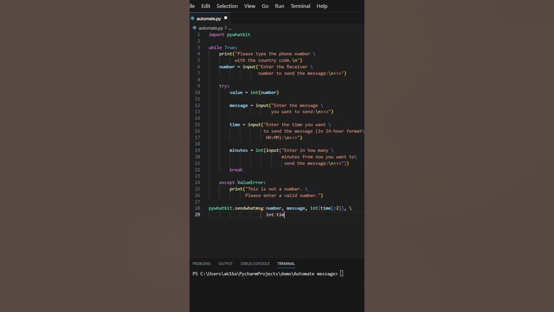Click the unsaved dot on automate.py tab
This screenshot has width=554, height=312.
225,18
